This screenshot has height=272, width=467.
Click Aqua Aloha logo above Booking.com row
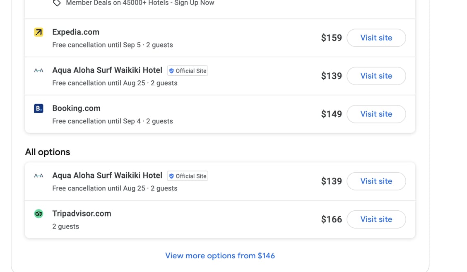pyautogui.click(x=39, y=71)
